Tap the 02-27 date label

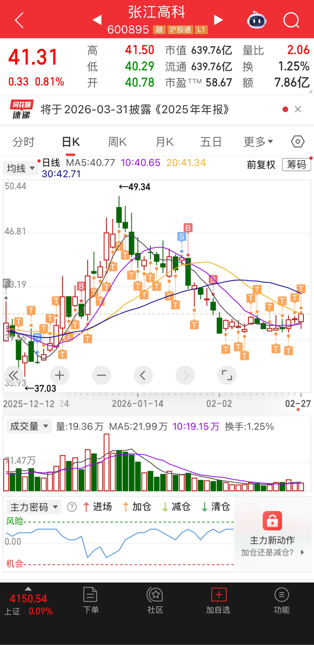pyautogui.click(x=298, y=404)
